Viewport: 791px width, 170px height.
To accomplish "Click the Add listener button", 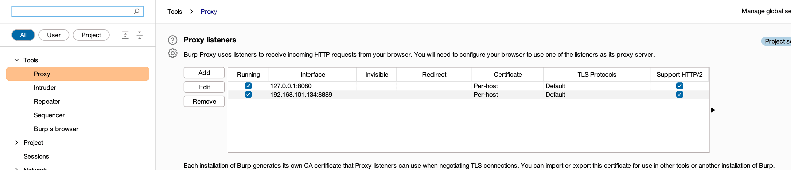I will point(204,73).
